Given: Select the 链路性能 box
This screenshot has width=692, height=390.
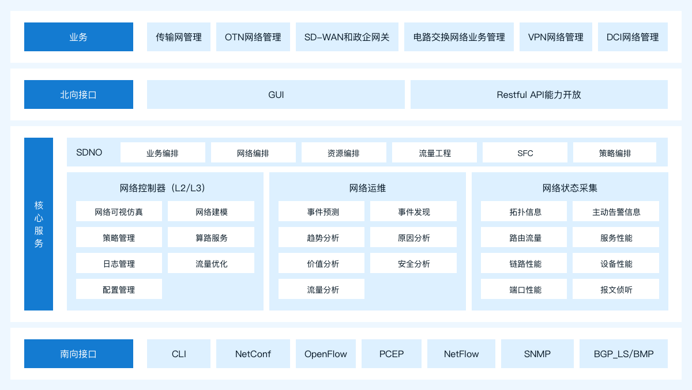Looking at the screenshot, I should (x=524, y=263).
